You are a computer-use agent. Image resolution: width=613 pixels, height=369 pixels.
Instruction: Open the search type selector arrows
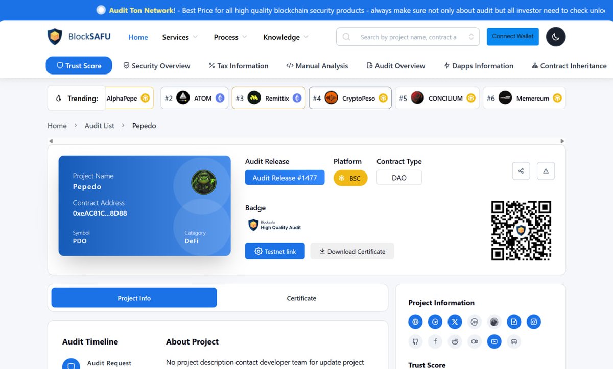(x=471, y=37)
